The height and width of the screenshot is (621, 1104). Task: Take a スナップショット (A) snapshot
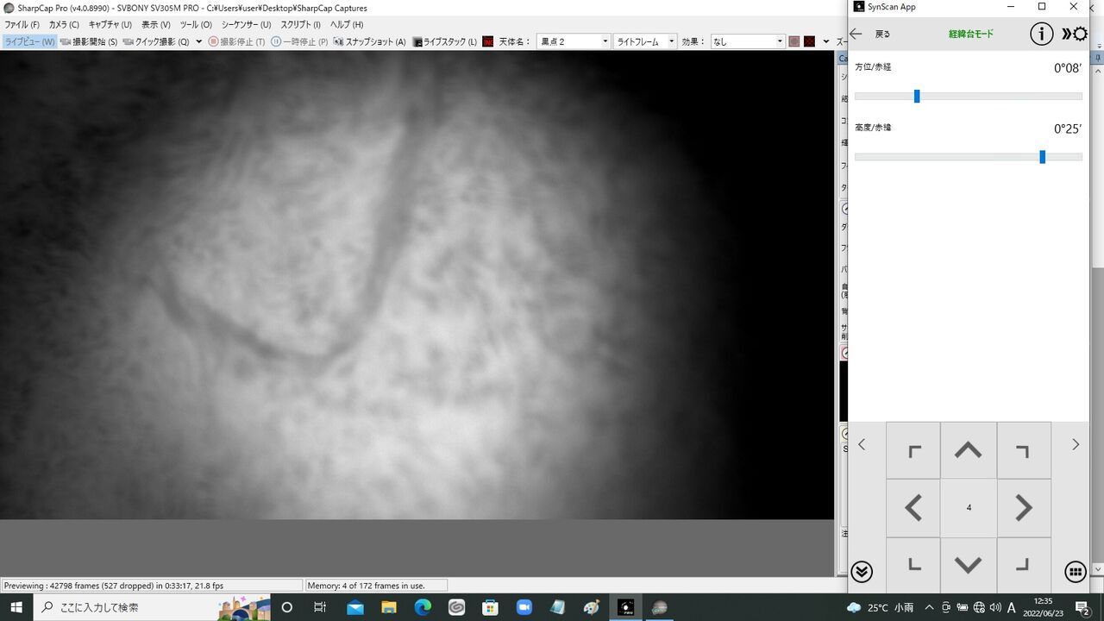(369, 41)
